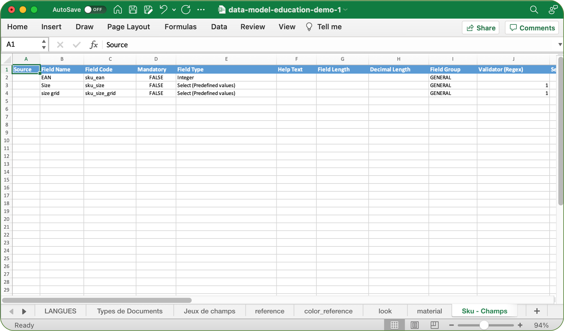Switch to Normal view icon

click(395, 325)
